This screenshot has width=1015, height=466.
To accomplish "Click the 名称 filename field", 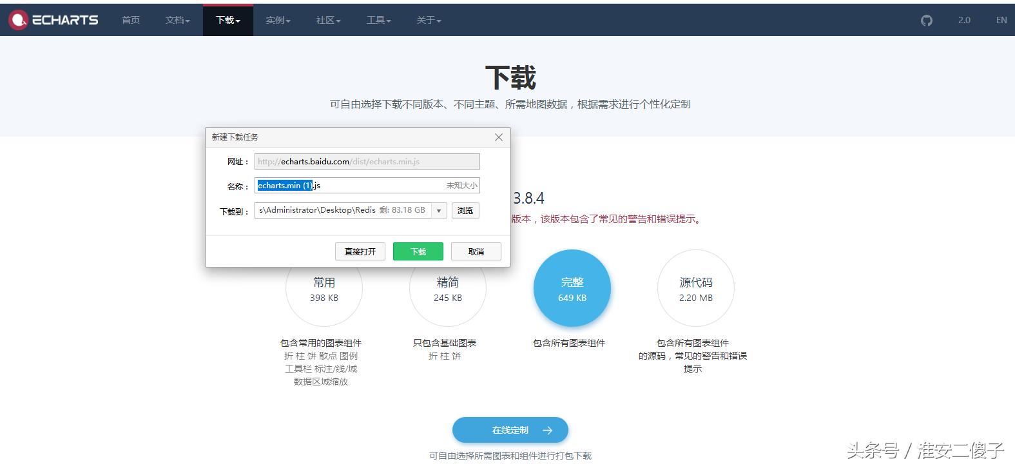I will coord(367,186).
